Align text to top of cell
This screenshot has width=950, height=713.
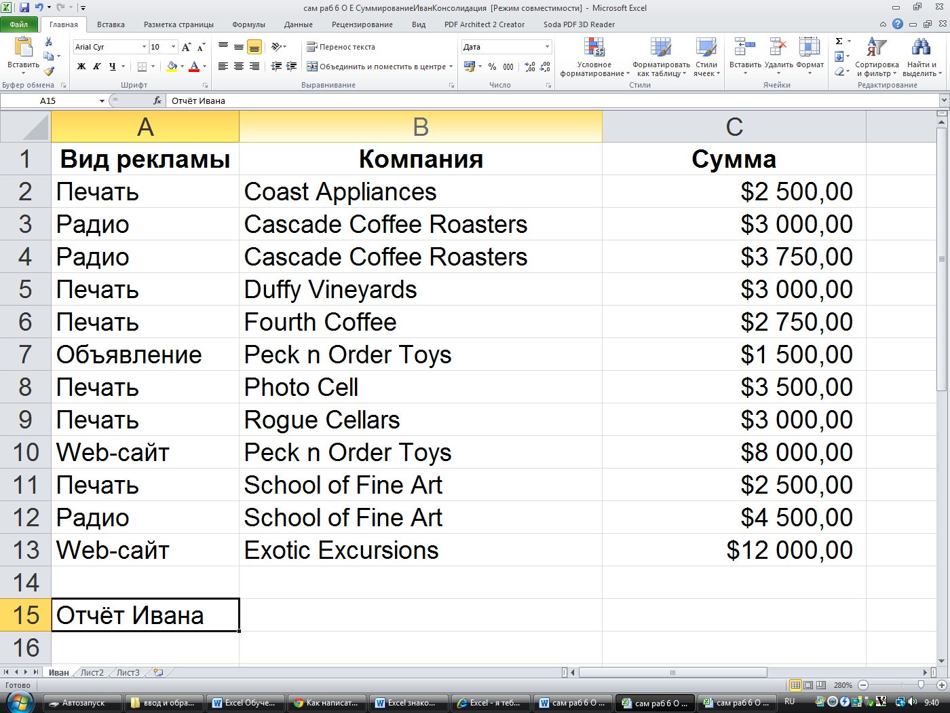[x=223, y=47]
